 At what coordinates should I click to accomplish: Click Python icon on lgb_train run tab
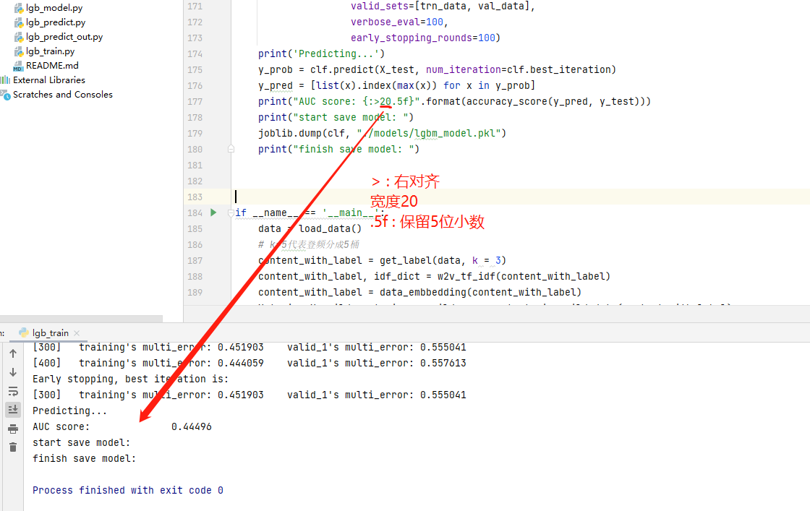tap(23, 333)
